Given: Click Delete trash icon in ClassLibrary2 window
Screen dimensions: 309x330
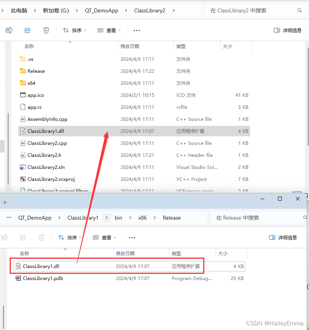Looking at the screenshot, I should point(46,30).
